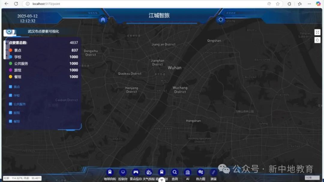Image resolution: width=324 pixels, height=182 pixels.
Task: Click the home icon in the header
Action: click(x=103, y=20)
